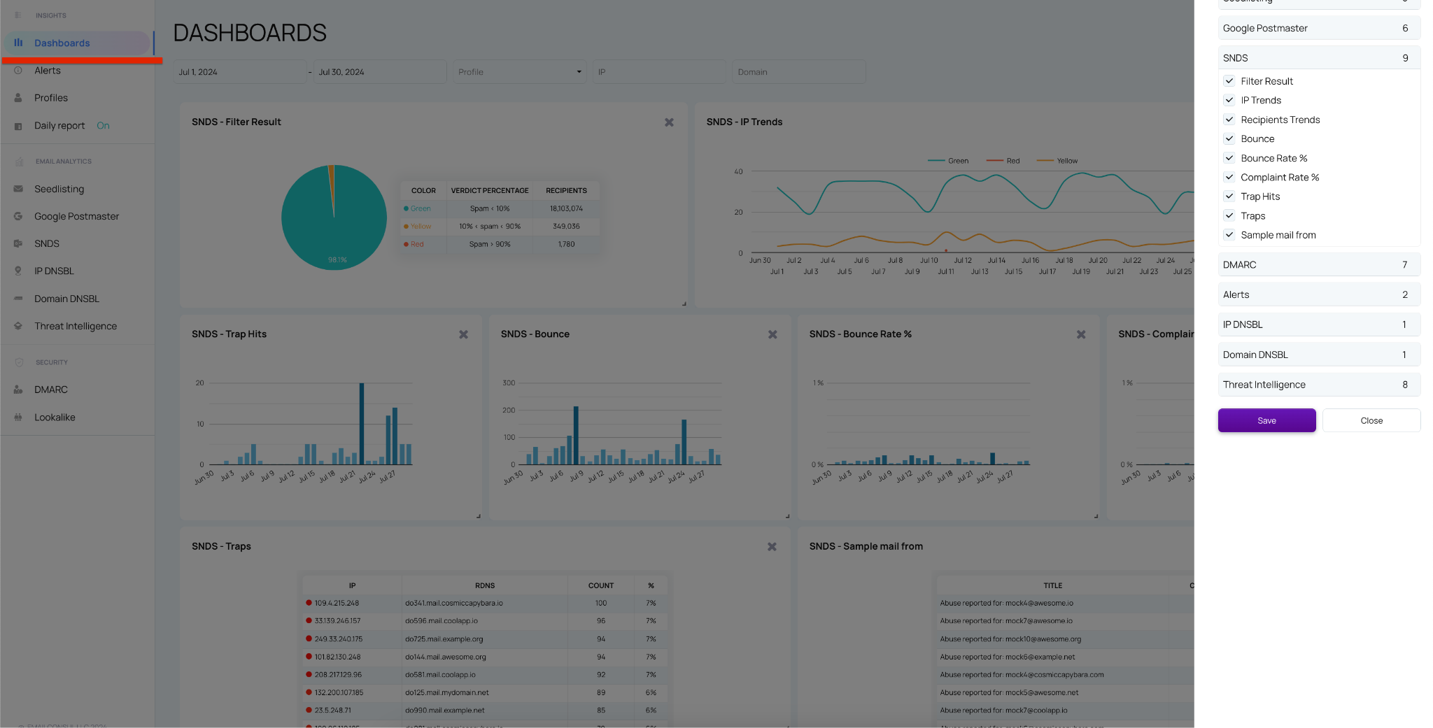The height and width of the screenshot is (728, 1433).
Task: Click the Insights collapse menu icon
Action: pyautogui.click(x=18, y=15)
